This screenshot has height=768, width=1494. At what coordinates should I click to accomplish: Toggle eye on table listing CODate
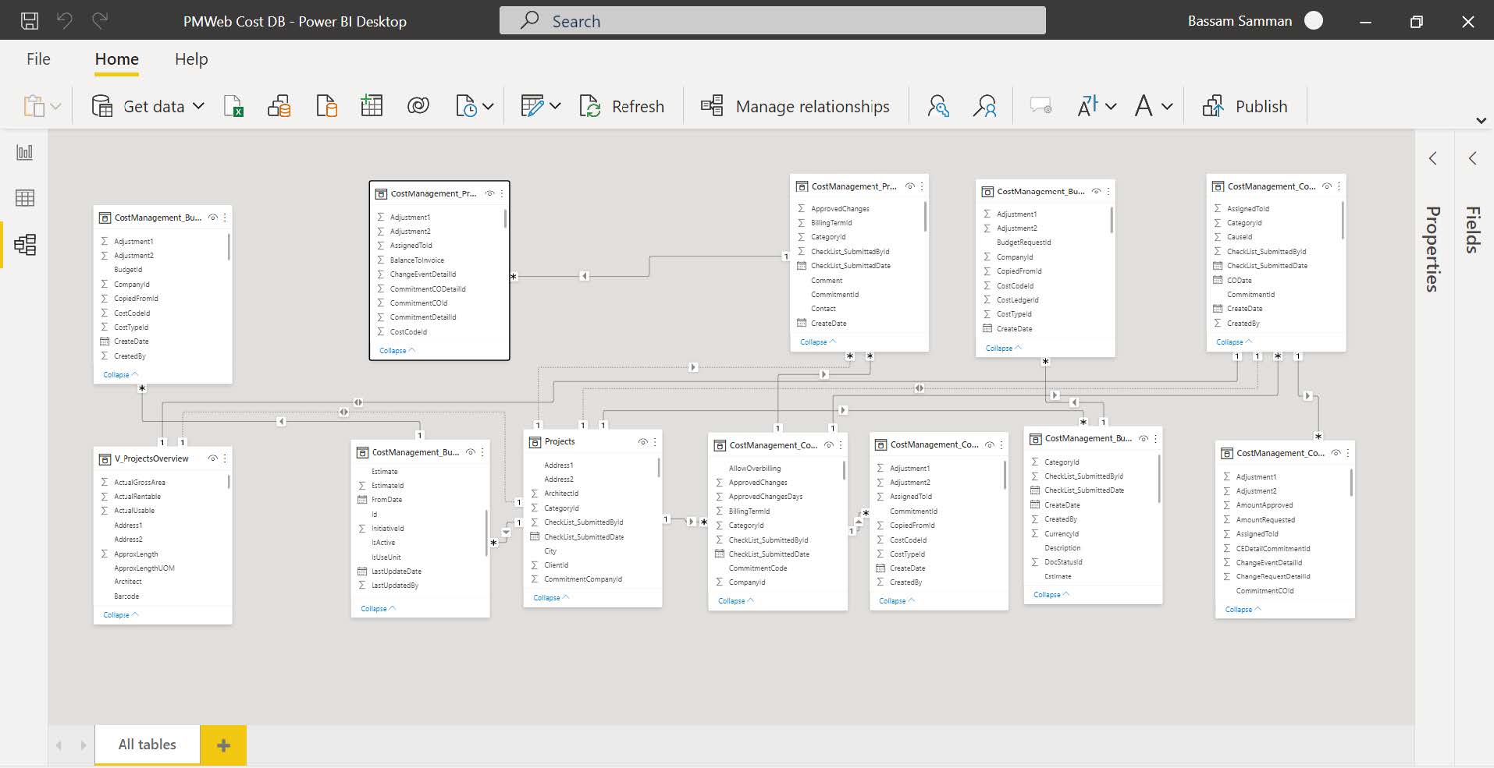[1326, 186]
